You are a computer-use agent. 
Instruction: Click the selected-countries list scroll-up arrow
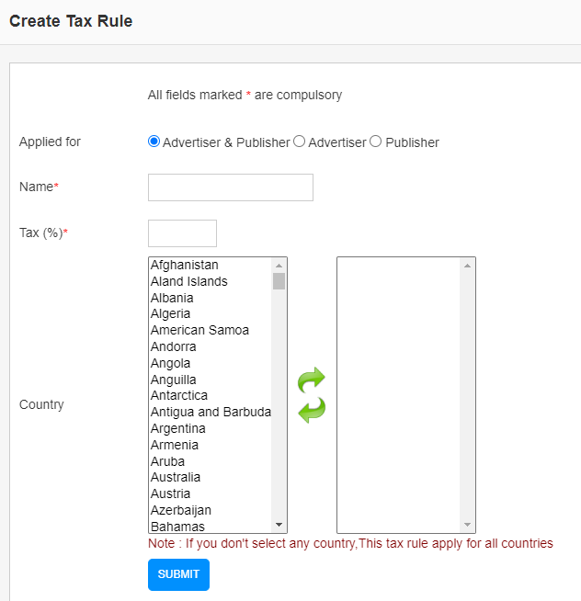coord(467,266)
